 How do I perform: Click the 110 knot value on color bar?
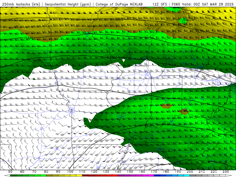coord(82,172)
